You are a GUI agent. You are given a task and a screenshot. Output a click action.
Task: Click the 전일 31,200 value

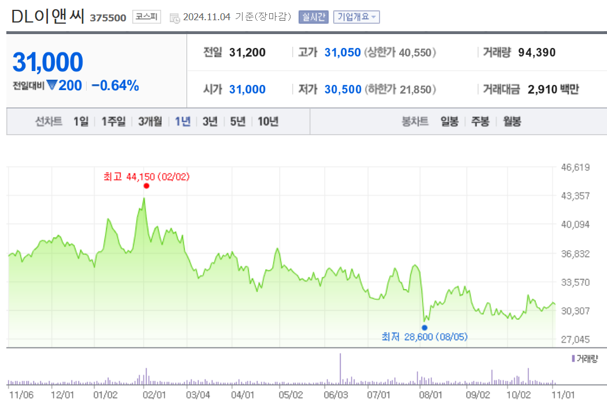(x=247, y=53)
